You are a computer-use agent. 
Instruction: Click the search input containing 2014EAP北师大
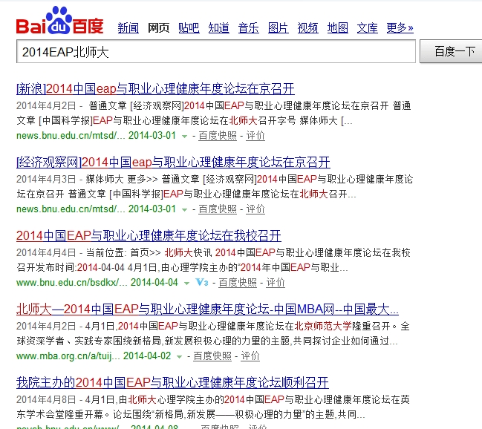coord(215,52)
